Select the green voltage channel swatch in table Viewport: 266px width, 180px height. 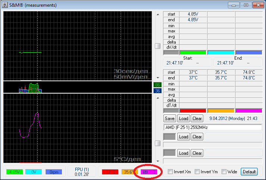click(x=193, y=53)
